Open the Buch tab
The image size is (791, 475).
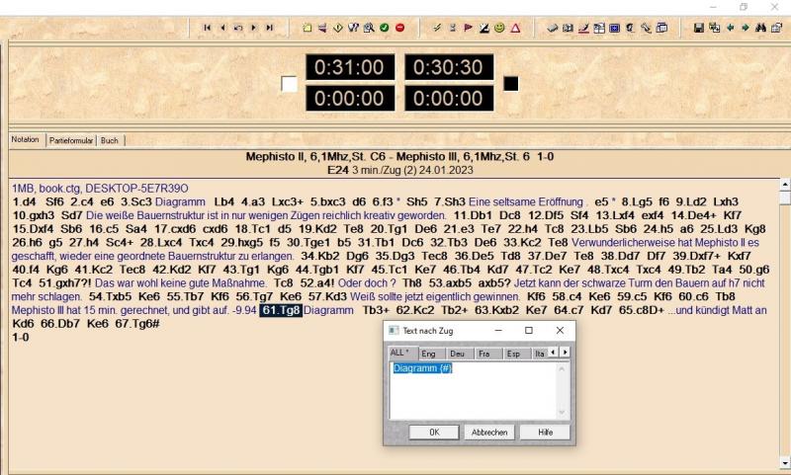point(109,140)
